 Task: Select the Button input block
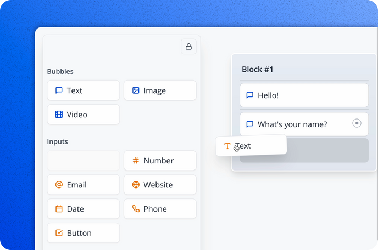(x=84, y=233)
